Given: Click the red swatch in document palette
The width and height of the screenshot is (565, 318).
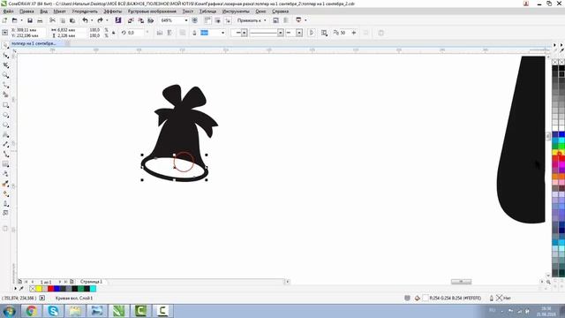Looking at the screenshot, I should click(51, 289).
